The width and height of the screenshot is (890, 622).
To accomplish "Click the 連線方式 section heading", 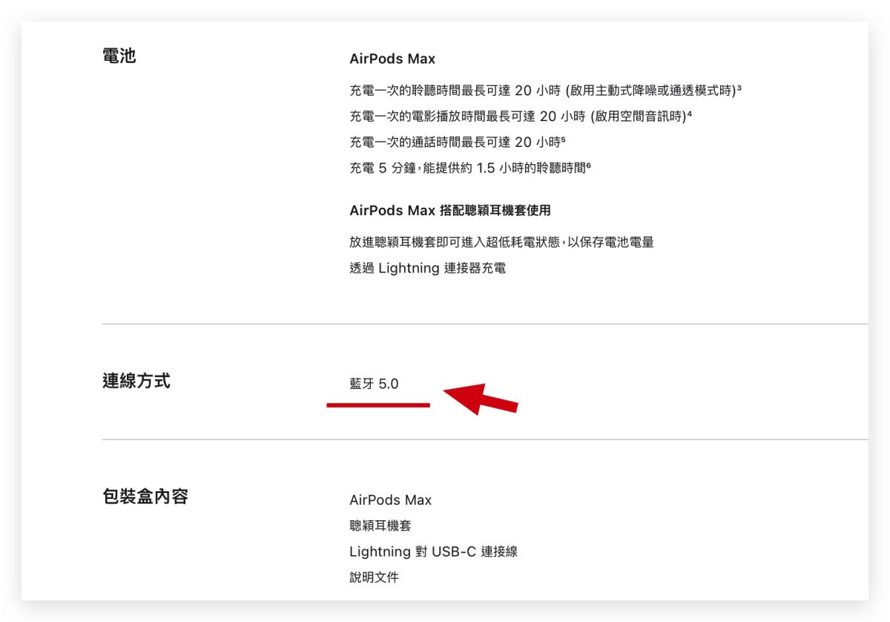I will click(x=136, y=382).
